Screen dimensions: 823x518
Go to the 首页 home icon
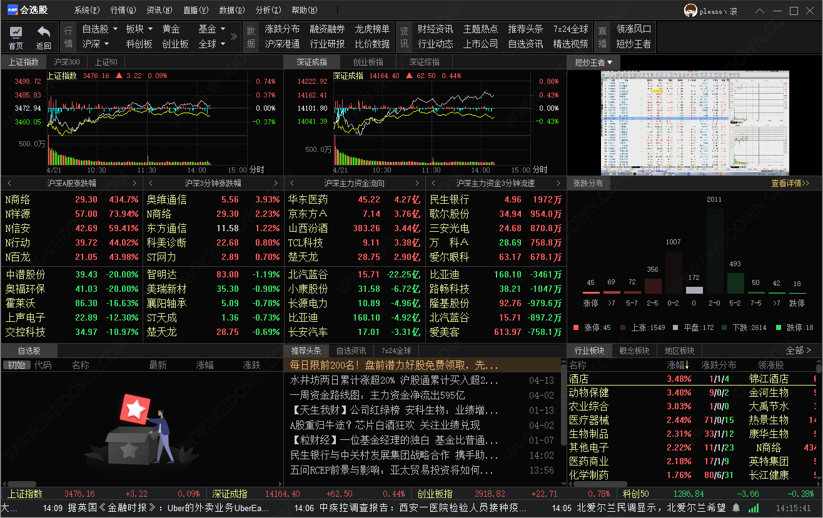(16, 32)
